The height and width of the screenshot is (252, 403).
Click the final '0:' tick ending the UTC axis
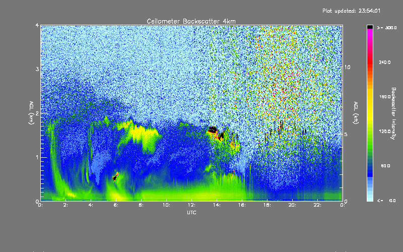point(343,205)
